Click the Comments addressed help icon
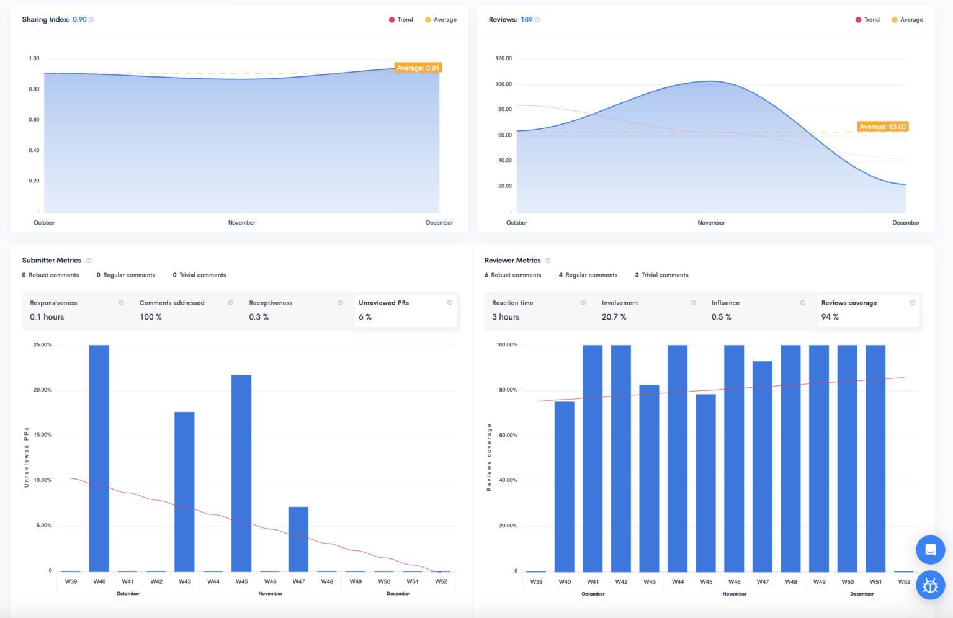Screen dimensions: 953x618 [x=230, y=302]
